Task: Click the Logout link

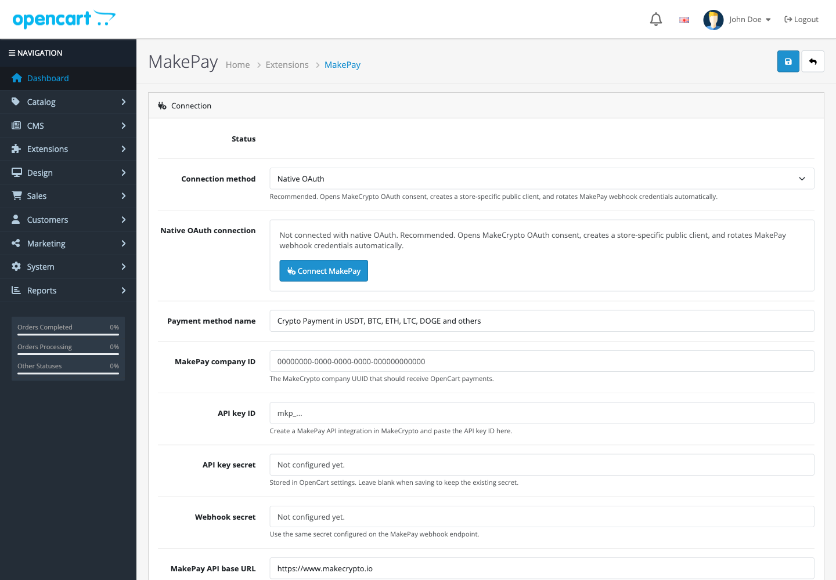Action: click(801, 20)
